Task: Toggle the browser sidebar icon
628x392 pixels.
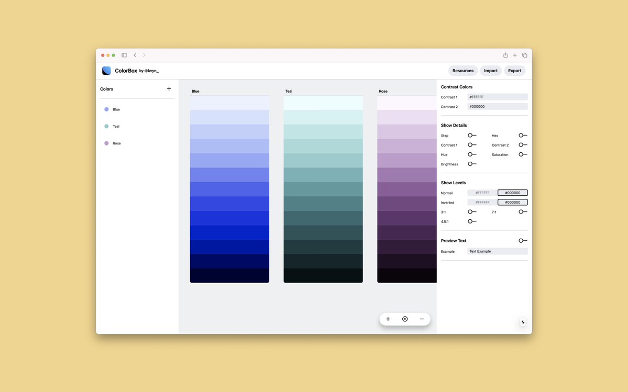Action: (124, 55)
